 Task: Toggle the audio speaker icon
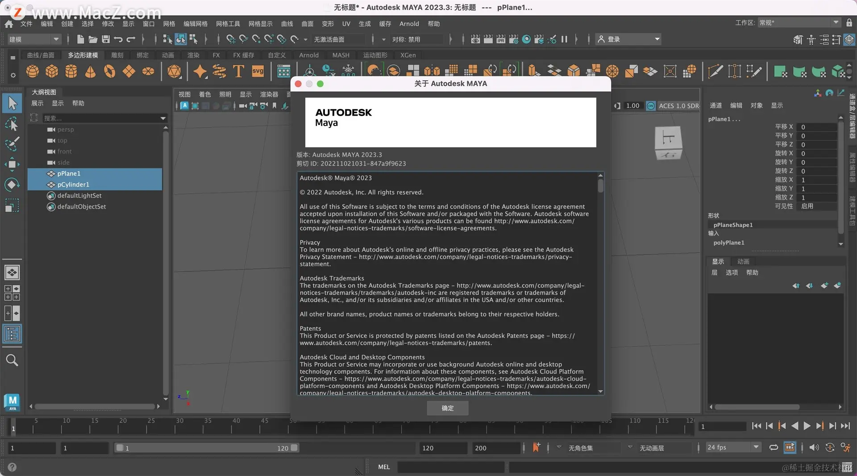click(x=814, y=447)
